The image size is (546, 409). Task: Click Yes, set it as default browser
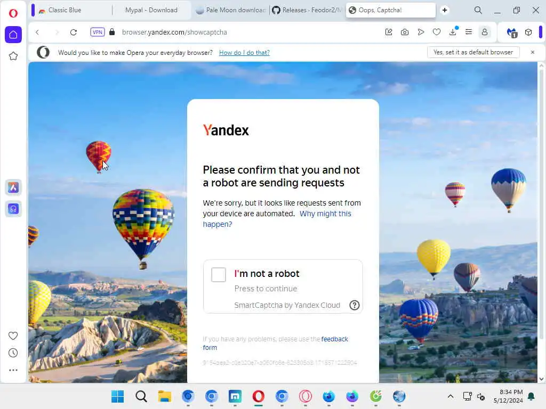[473, 52]
